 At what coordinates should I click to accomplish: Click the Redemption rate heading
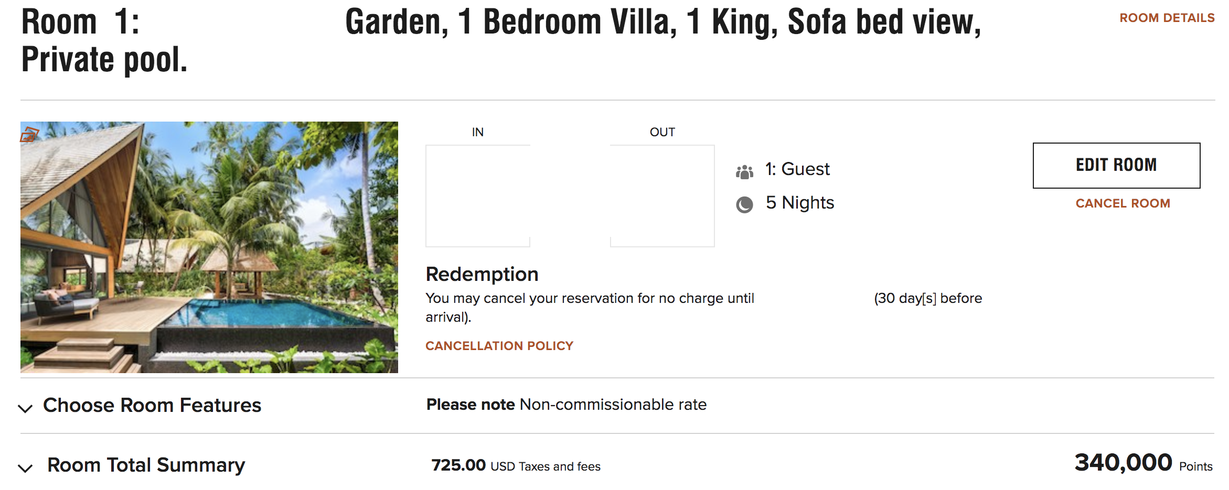[482, 274]
